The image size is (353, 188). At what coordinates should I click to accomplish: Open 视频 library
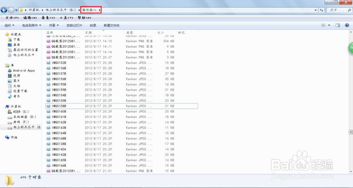17,76
